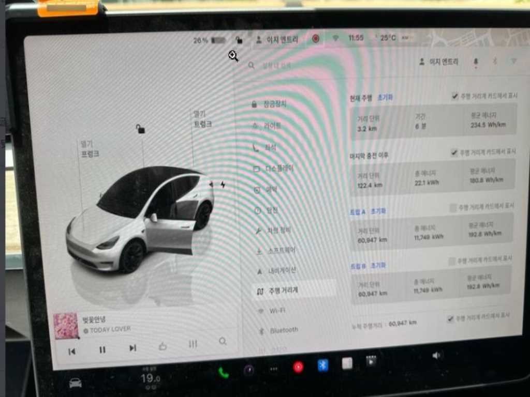The width and height of the screenshot is (530, 397).
Task: Tap the 19.0 cabin temperature setting
Action: coord(150,378)
